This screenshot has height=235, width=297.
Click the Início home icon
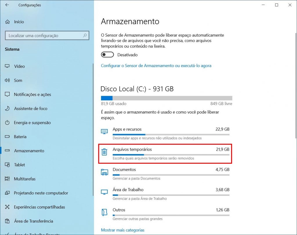tap(7, 22)
